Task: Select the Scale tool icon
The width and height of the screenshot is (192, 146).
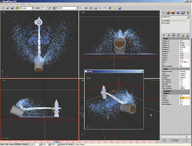Action: pyautogui.click(x=96, y=8)
